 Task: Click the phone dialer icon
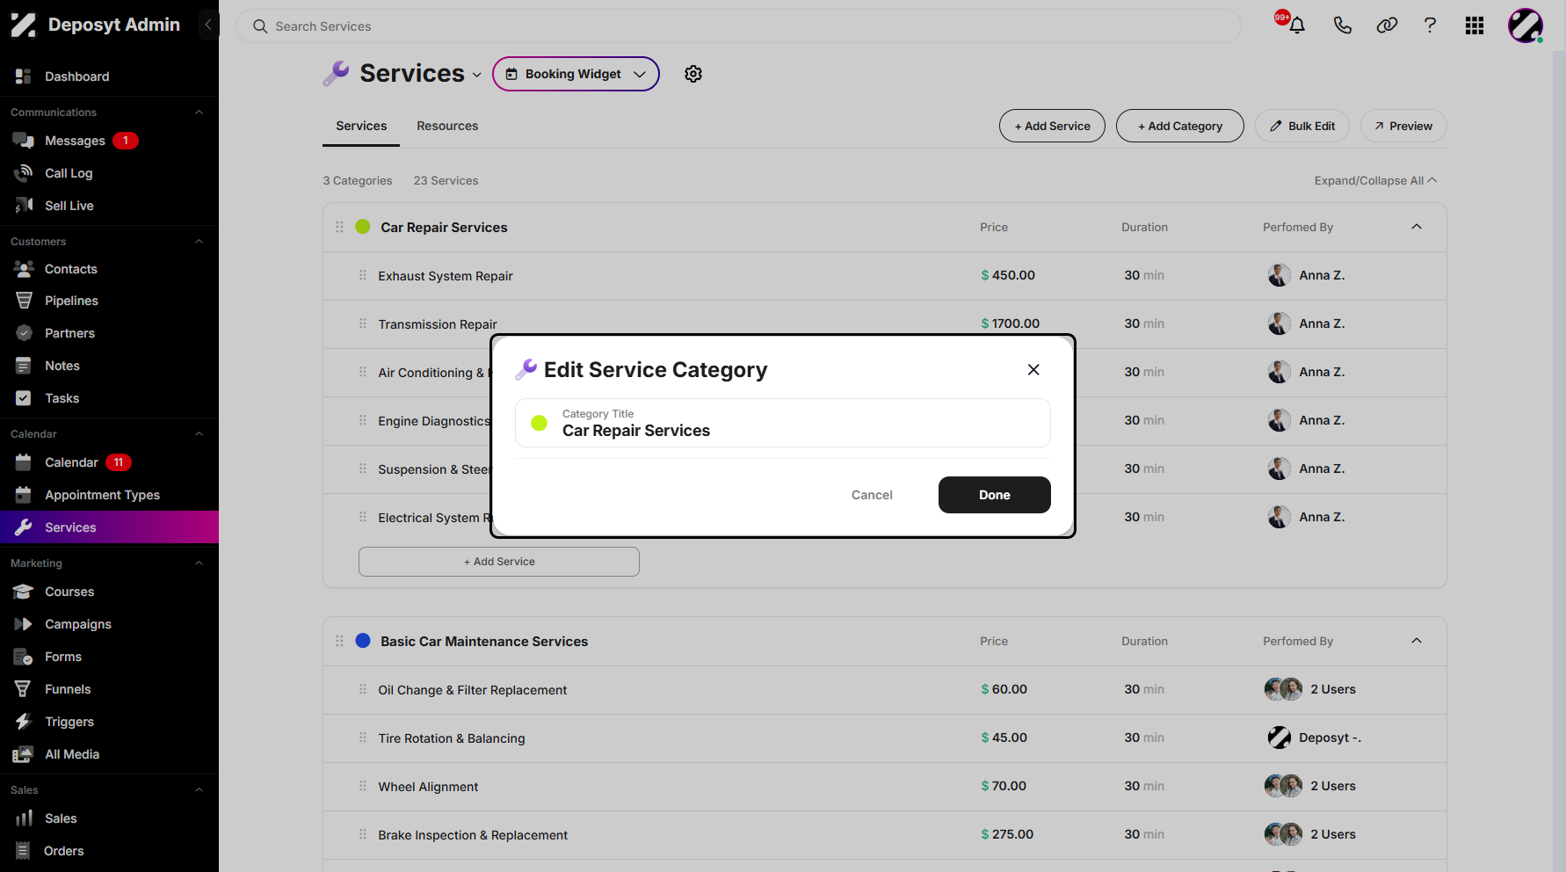[x=1342, y=25]
